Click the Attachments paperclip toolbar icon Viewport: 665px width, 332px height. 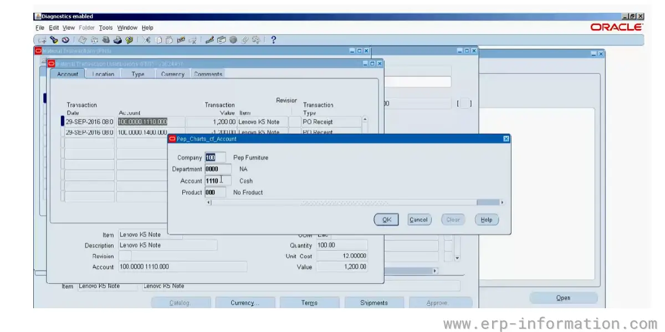pyautogui.click(x=245, y=40)
